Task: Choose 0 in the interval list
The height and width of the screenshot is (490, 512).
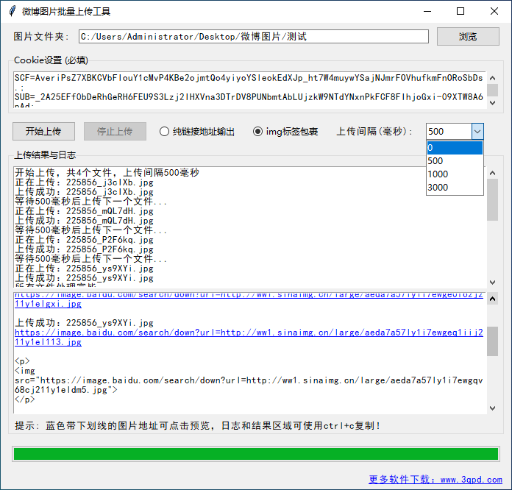Action: (x=455, y=148)
